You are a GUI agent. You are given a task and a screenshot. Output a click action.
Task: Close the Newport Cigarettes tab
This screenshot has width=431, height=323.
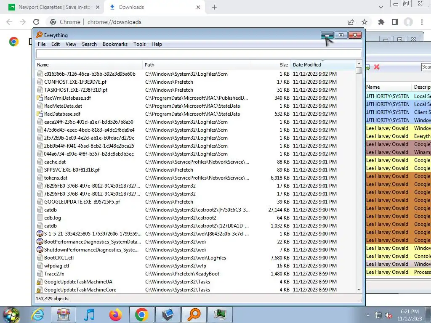[x=98, y=8]
